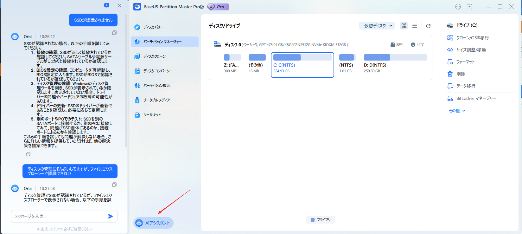Open the customer support headset icon
The image size is (522, 234).
tap(458, 7)
